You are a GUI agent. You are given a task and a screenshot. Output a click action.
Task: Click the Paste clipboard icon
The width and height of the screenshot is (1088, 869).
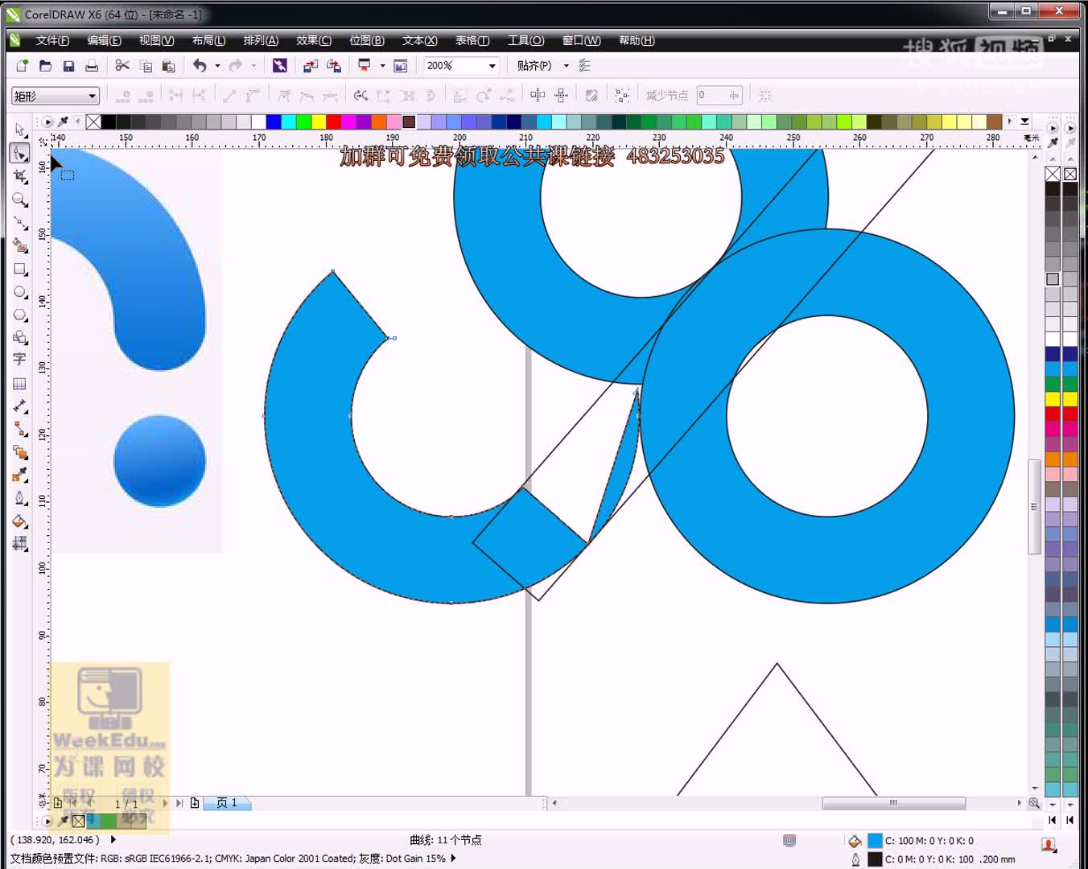[168, 66]
